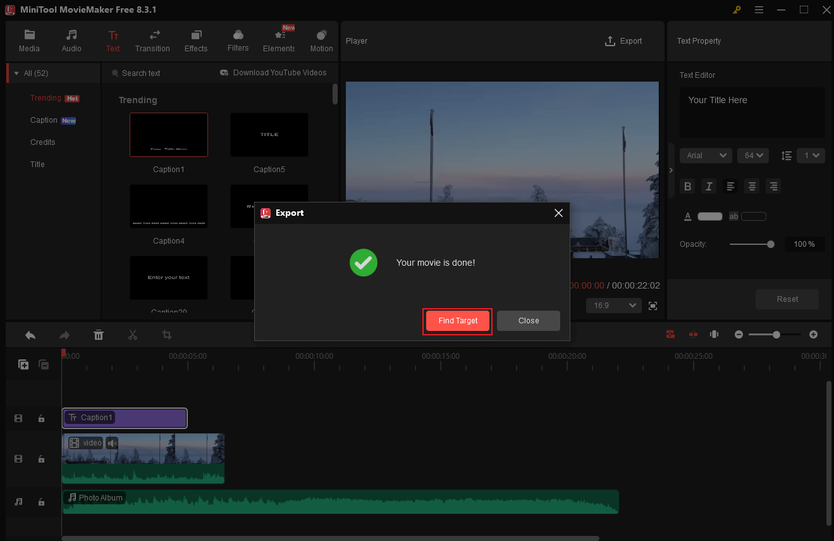834x541 pixels.
Task: Click the Find Target button
Action: tap(457, 321)
